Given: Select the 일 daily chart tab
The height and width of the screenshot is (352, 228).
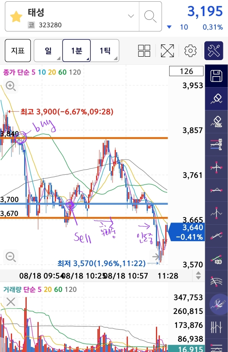Looking at the screenshot, I should pos(48,50).
